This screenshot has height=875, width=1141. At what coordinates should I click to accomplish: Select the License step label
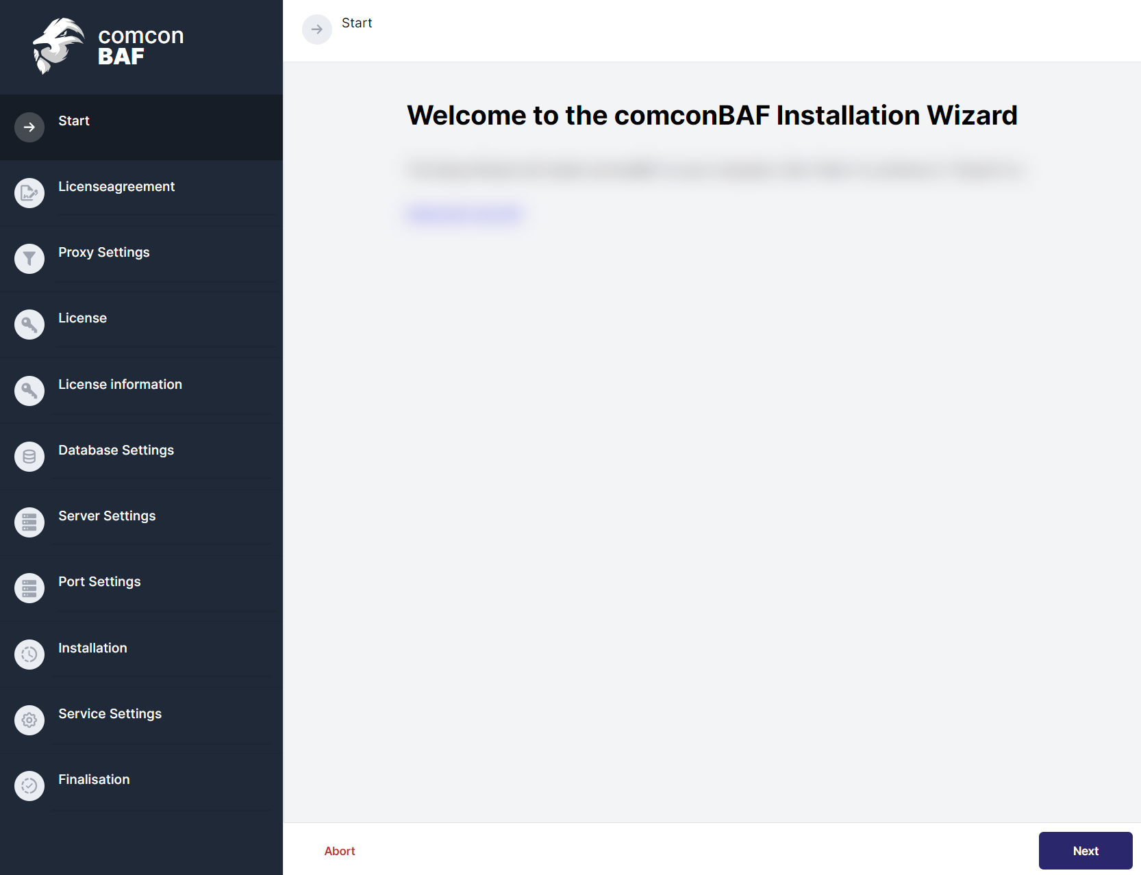pos(82,318)
